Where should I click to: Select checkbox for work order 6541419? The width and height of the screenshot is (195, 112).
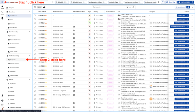35,15
